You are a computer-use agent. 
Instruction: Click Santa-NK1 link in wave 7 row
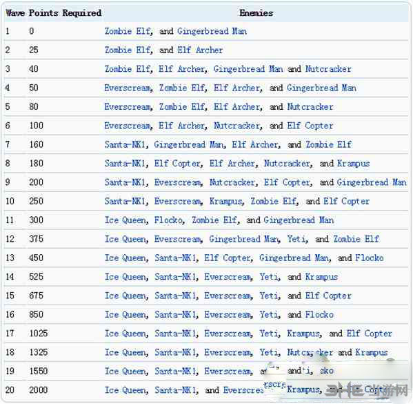(x=125, y=144)
